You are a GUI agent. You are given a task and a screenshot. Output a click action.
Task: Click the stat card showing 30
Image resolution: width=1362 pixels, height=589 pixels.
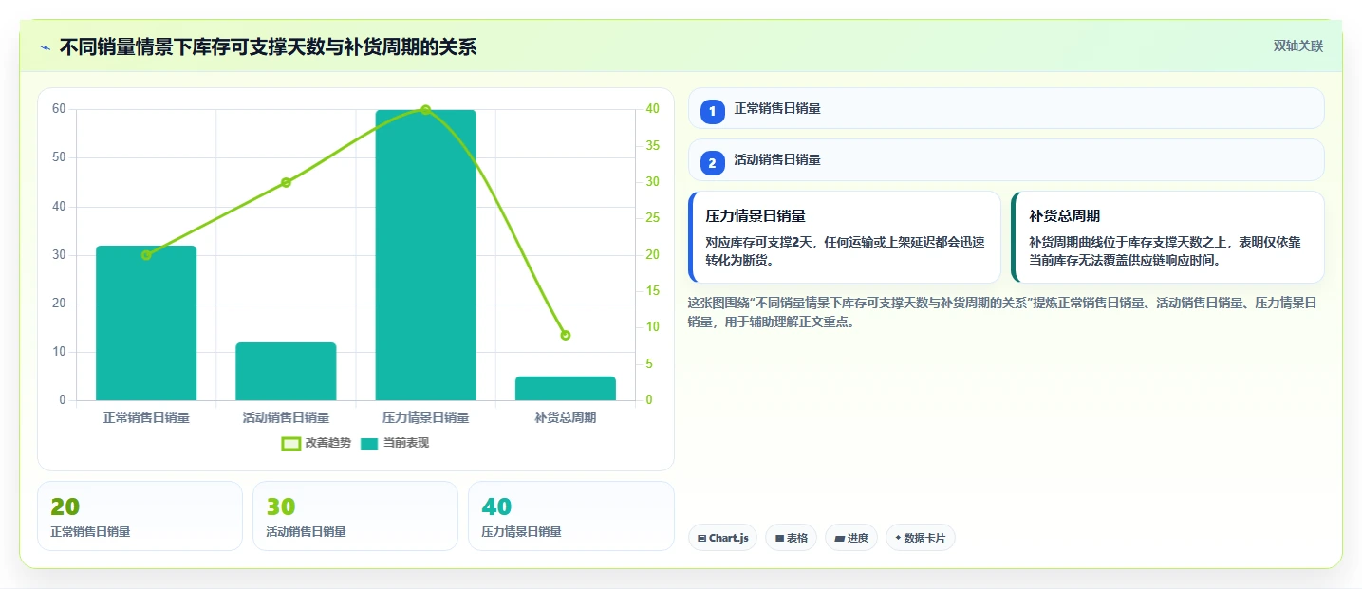click(355, 516)
